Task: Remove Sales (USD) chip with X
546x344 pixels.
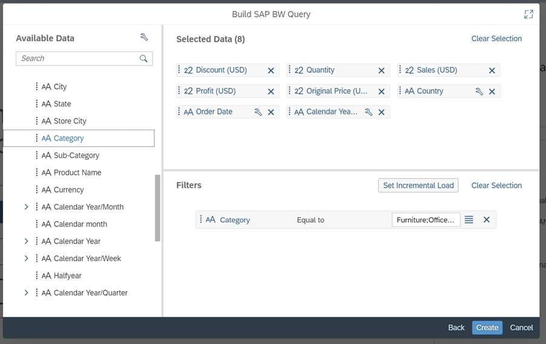Action: coord(492,70)
